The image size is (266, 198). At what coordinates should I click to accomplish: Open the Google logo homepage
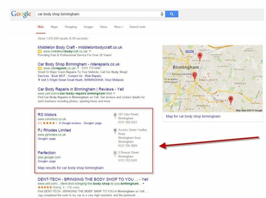click(21, 14)
